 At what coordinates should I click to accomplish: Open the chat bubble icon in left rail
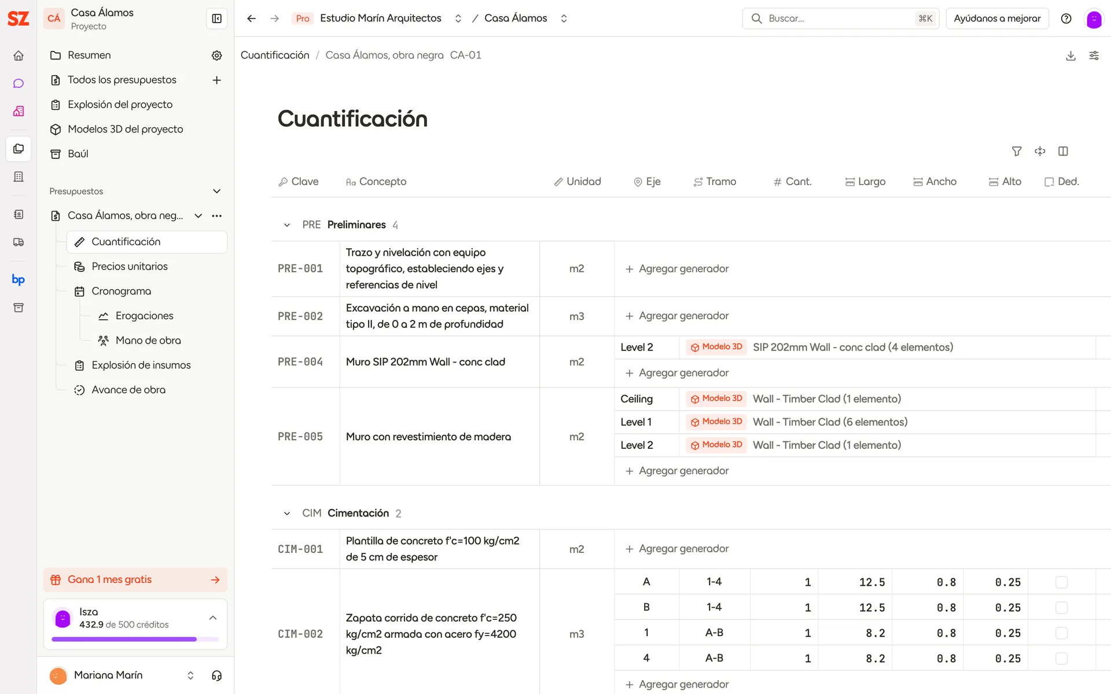tap(19, 83)
